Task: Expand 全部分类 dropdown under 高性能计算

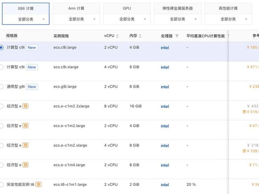Action: click(x=228, y=19)
